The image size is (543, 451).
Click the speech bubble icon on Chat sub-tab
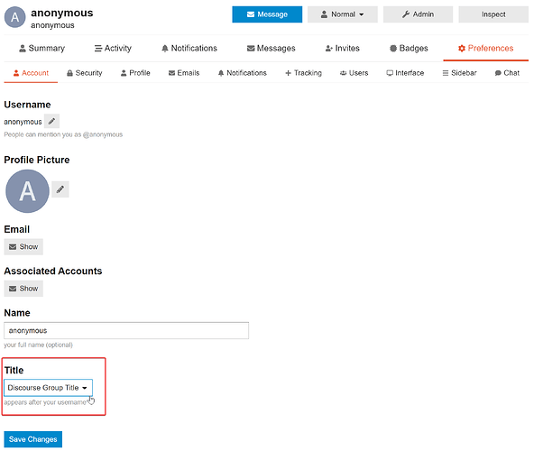(x=498, y=73)
